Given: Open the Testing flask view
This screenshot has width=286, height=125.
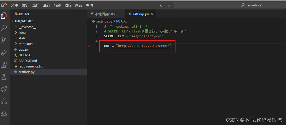Looking at the screenshot, I should pos(4,77).
